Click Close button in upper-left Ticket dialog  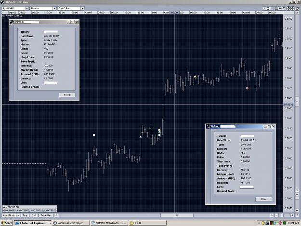pyautogui.click(x=67, y=95)
